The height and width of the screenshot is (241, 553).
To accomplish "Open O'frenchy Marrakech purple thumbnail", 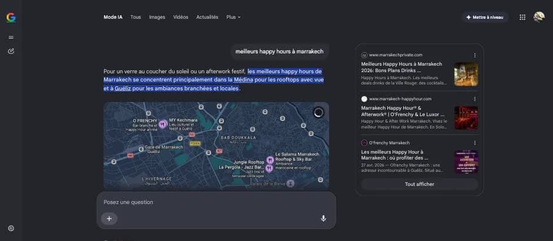I will 466,162.
